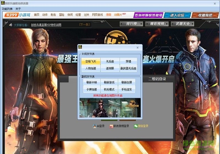Activate 无后座 cheat button
Viewport: 220px width, 154px height.
point(110,61)
